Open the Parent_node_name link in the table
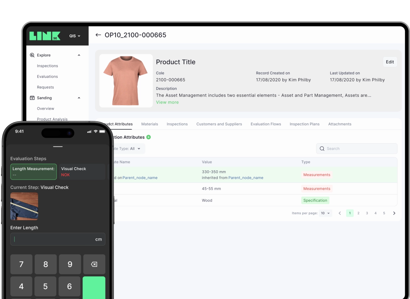Screen dimensions: 410x299 (246, 178)
